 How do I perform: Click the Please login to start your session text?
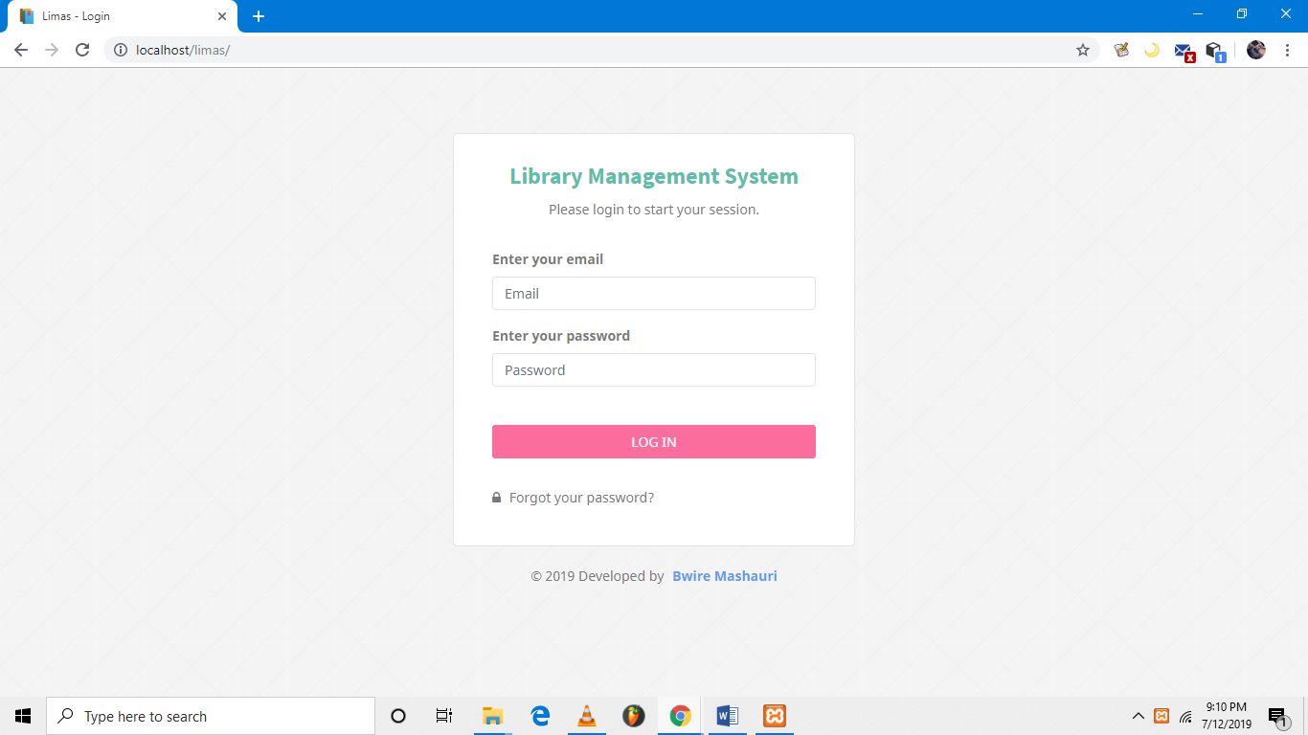tap(654, 210)
